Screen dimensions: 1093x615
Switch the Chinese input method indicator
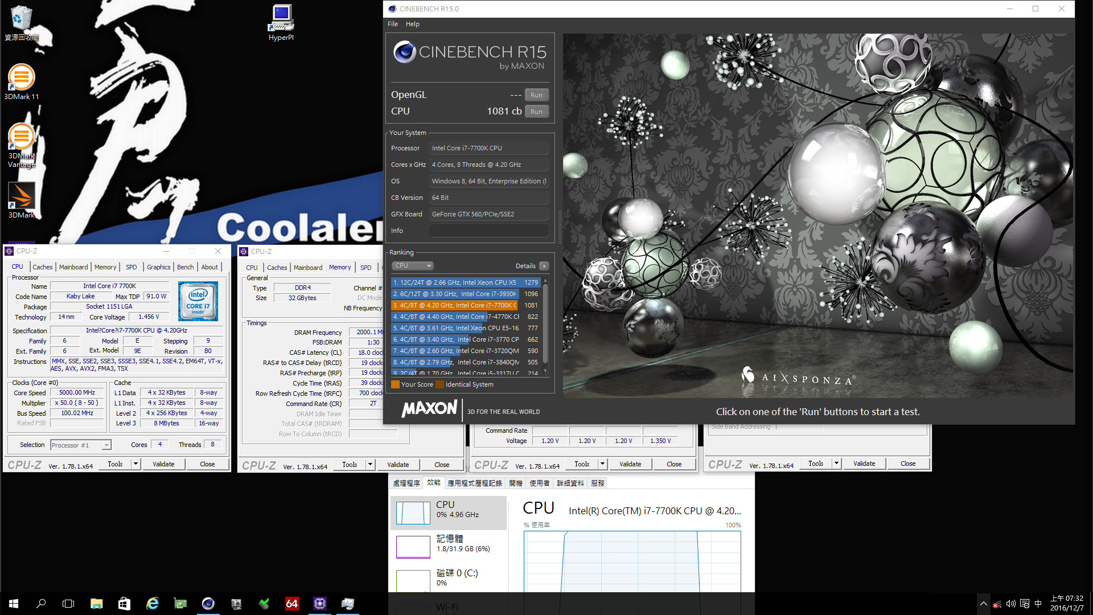click(1038, 604)
